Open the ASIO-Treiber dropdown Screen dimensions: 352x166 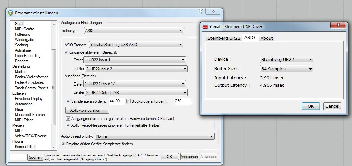pos(136,44)
